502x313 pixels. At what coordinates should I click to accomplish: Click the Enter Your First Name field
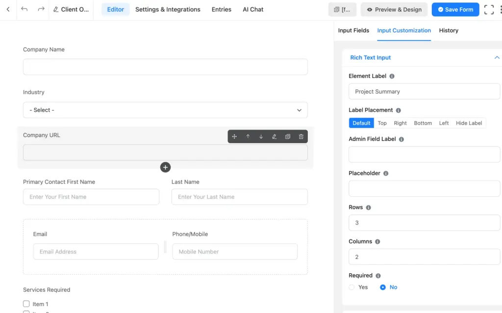91,197
